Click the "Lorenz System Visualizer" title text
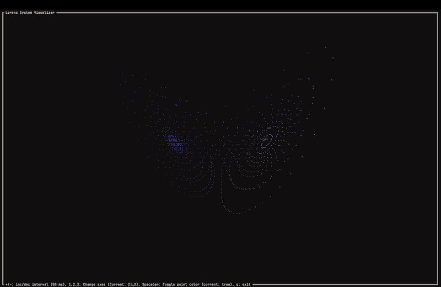The image size is (441, 287). point(30,12)
